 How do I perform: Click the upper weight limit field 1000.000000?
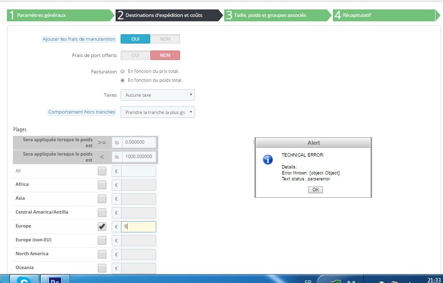pyautogui.click(x=139, y=157)
